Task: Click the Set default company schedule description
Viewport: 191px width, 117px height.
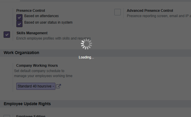Action: click(43, 73)
